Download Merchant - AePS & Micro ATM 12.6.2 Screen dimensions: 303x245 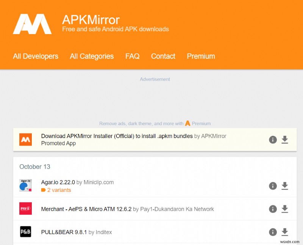286,209
